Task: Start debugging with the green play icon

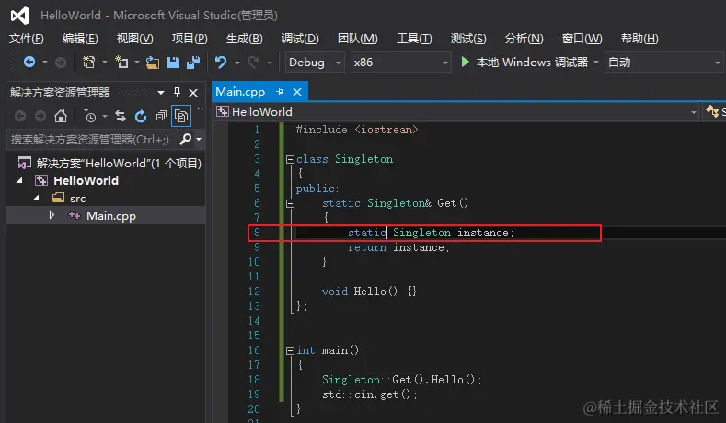Action: coord(465,62)
